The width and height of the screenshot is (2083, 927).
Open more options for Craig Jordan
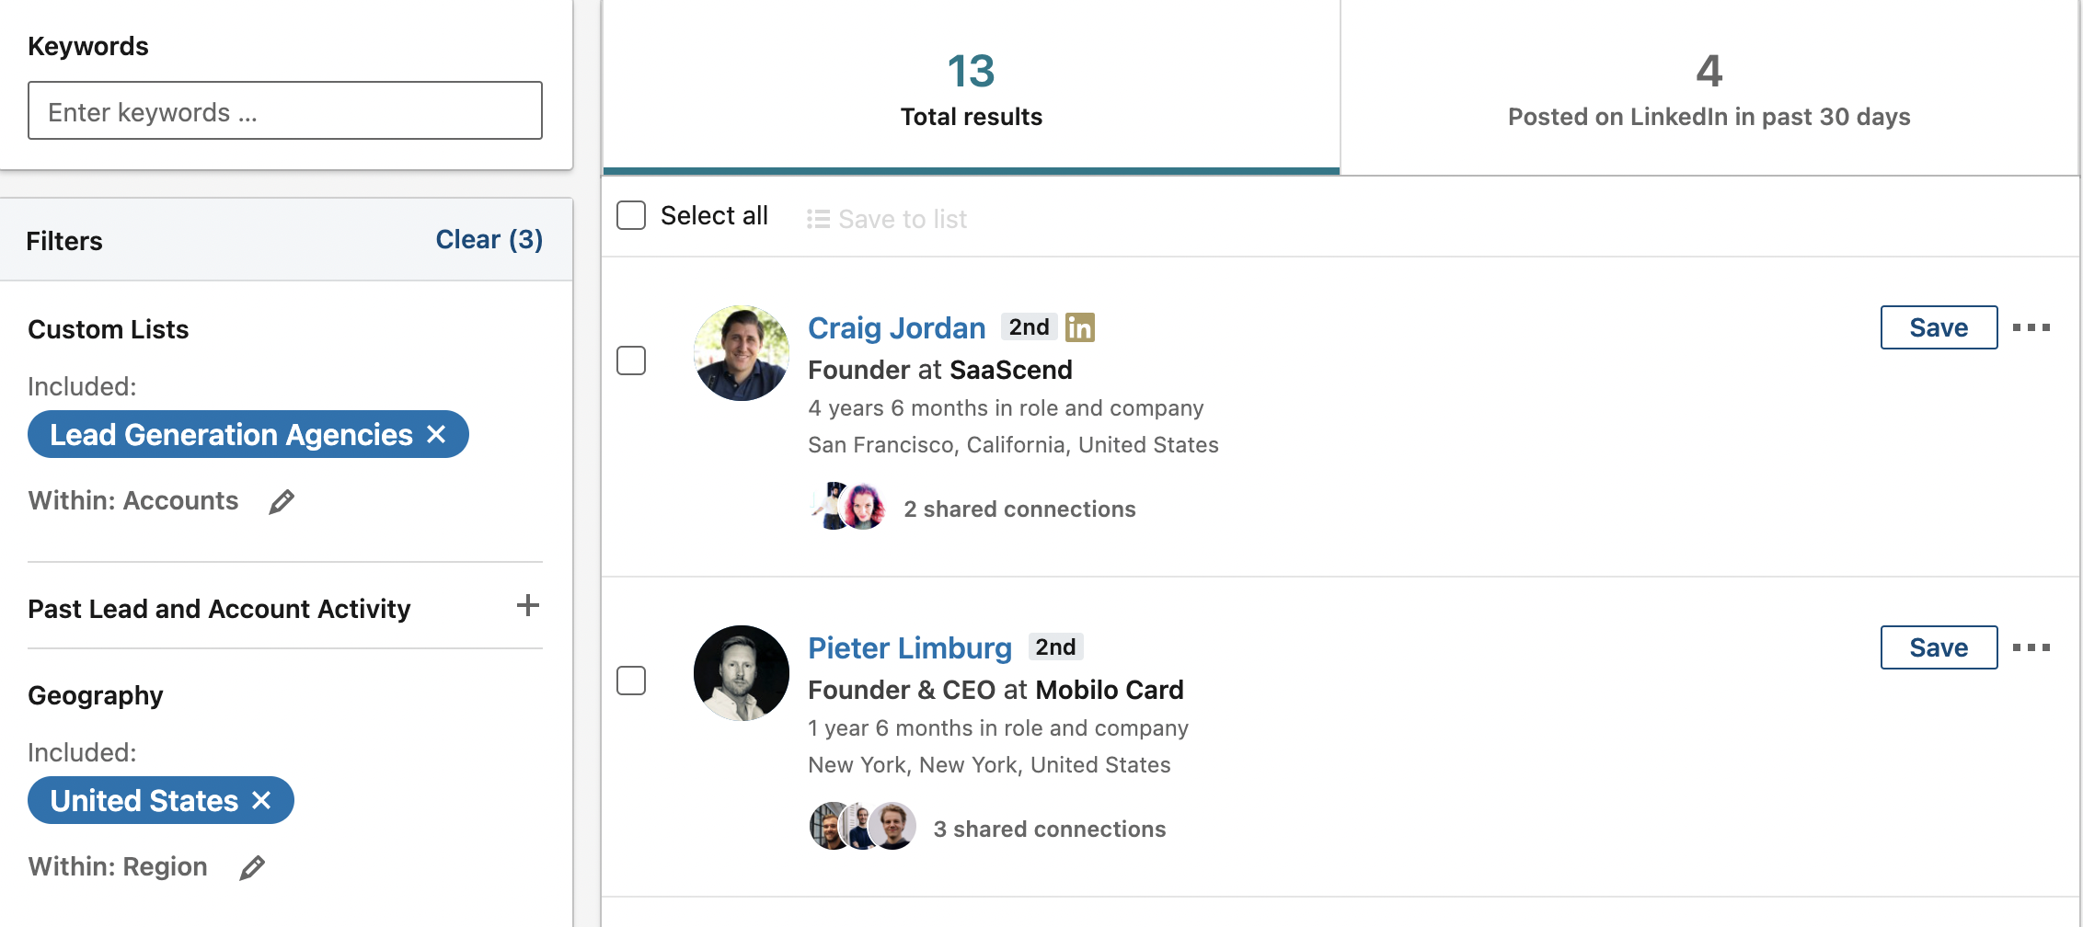pos(2031,327)
